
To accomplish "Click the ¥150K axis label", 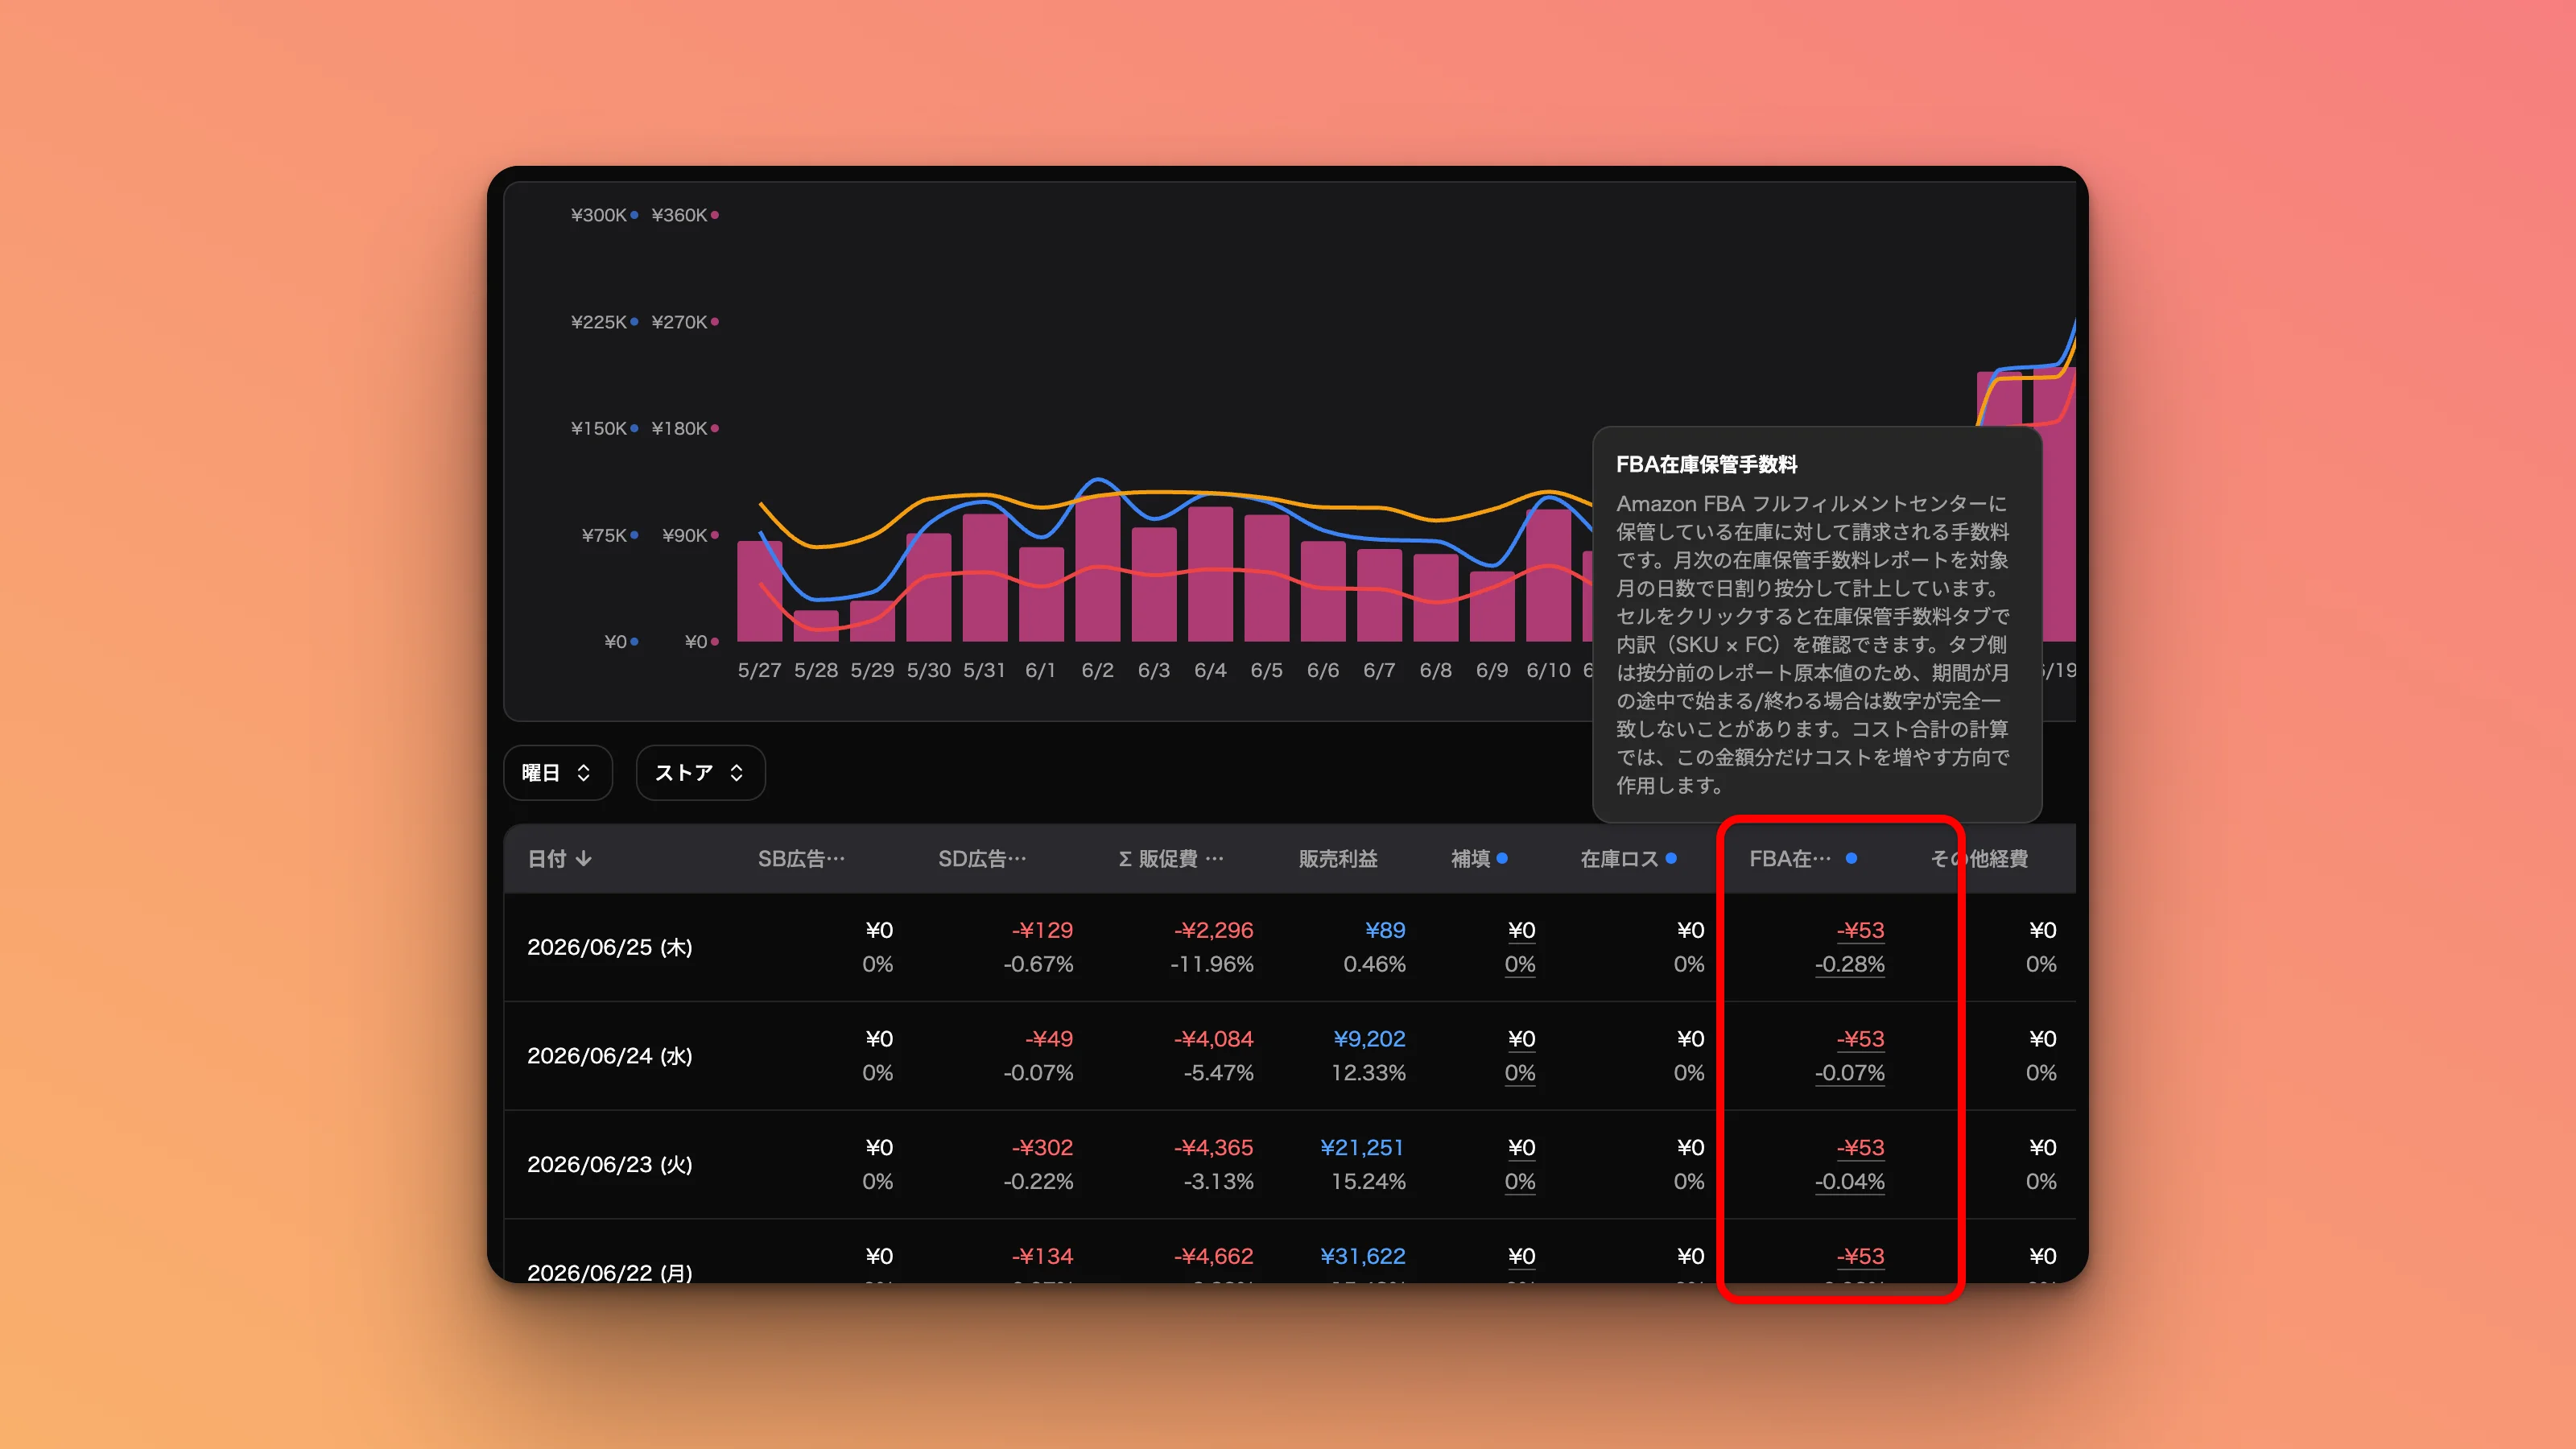I will (x=598, y=428).
